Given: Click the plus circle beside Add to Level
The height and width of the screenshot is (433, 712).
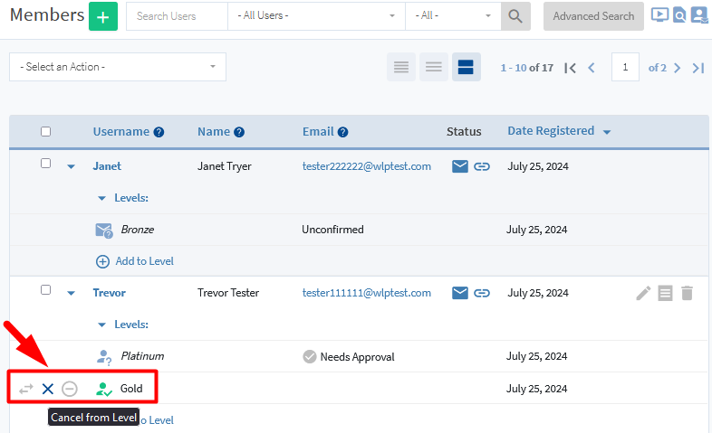Looking at the screenshot, I should [x=102, y=262].
